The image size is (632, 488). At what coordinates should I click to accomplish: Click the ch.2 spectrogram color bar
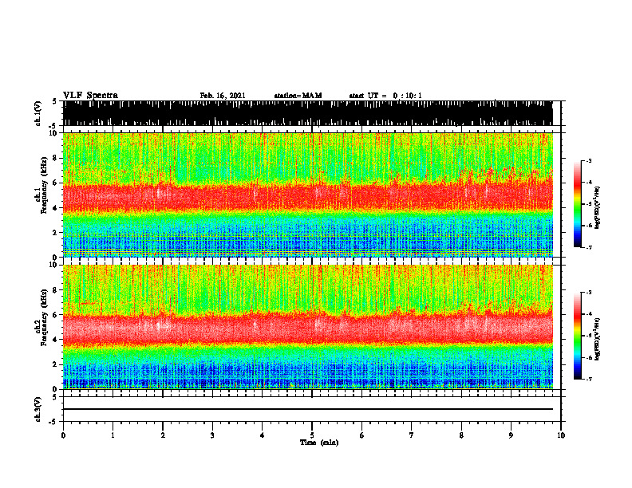point(577,336)
